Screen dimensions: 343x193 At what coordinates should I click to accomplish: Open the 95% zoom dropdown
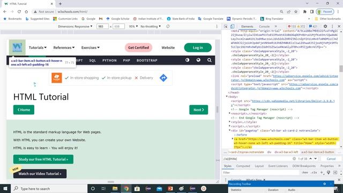coord(133,26)
